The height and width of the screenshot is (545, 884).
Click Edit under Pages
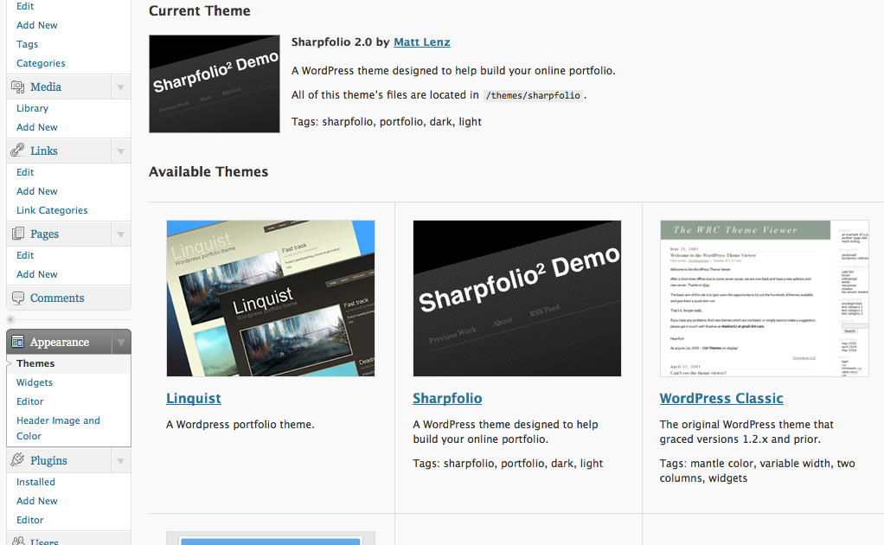25,255
